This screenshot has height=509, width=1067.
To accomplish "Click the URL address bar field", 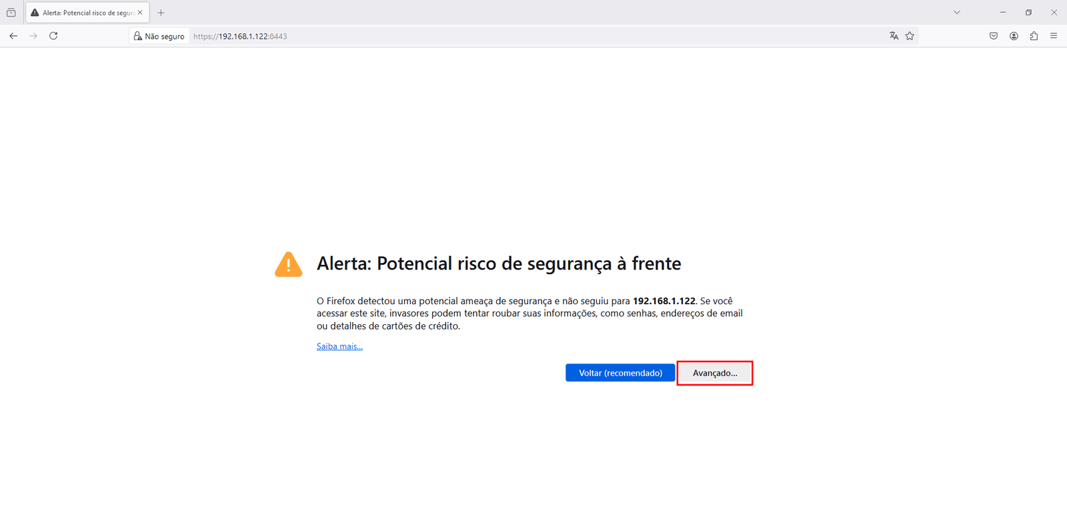I will (533, 36).
